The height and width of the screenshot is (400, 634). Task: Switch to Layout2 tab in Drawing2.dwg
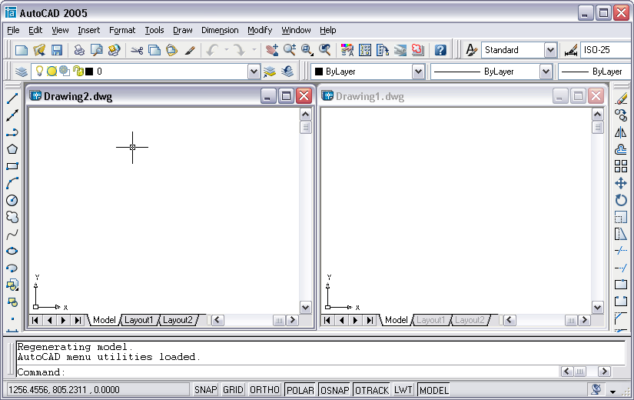[178, 320]
